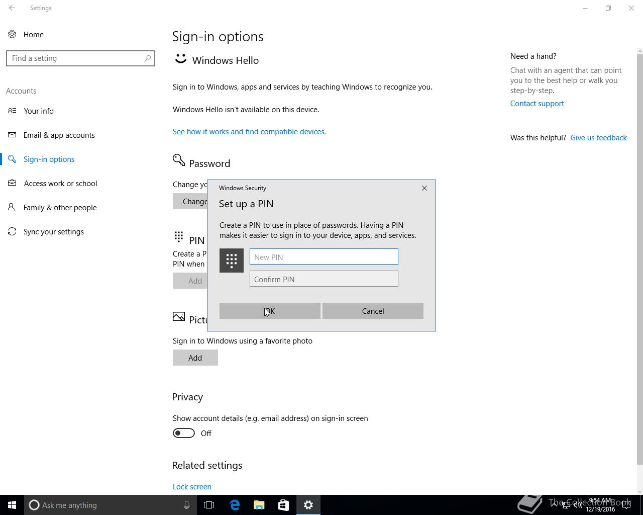This screenshot has width=643, height=515.
Task: Open the Windows Start menu
Action: pos(12,505)
